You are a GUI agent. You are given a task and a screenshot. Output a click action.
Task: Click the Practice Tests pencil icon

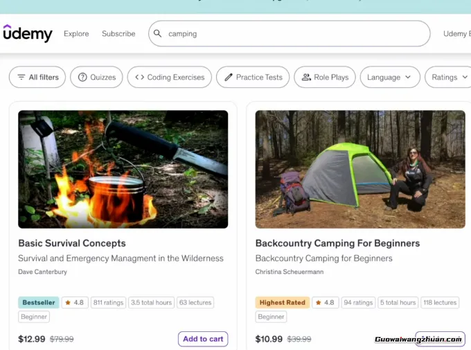click(229, 78)
